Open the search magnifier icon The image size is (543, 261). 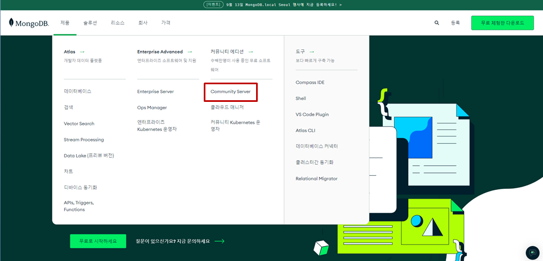click(437, 23)
